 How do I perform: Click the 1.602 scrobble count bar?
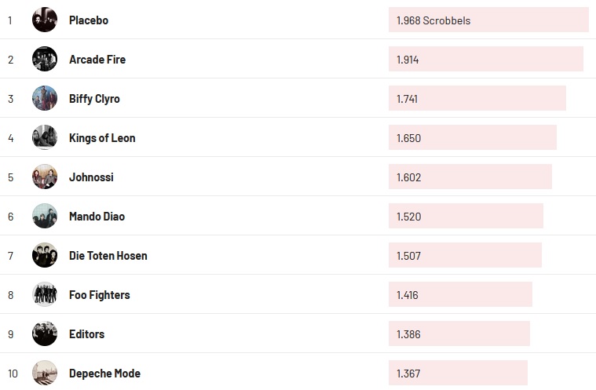(470, 177)
